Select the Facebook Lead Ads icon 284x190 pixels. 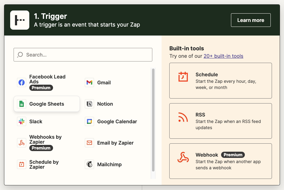tap(22, 82)
